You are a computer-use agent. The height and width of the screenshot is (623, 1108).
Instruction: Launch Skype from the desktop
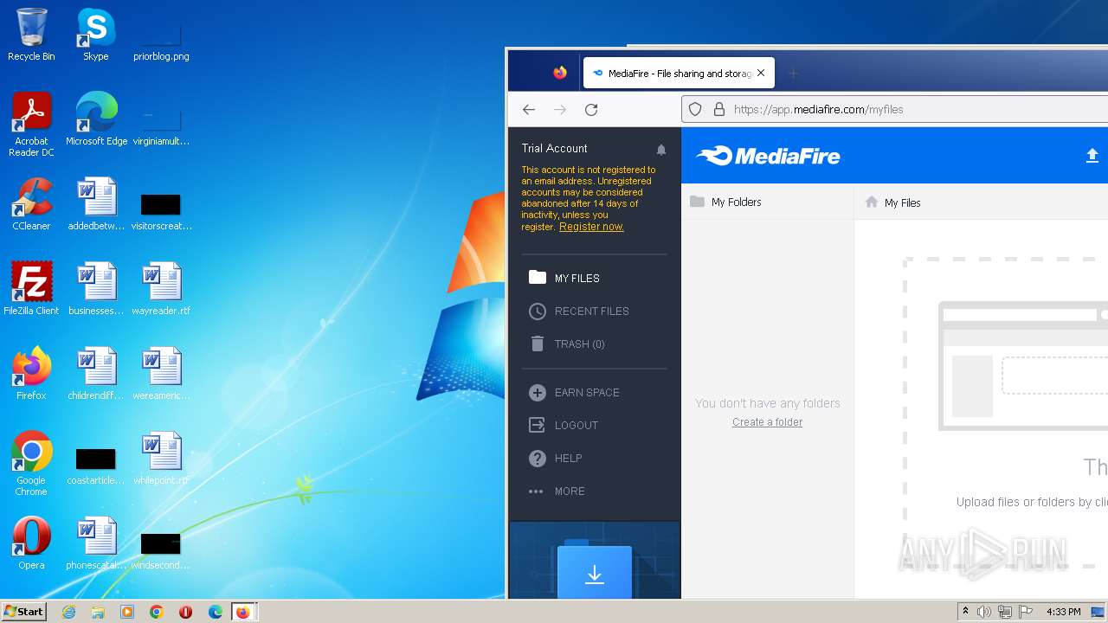coord(96,35)
